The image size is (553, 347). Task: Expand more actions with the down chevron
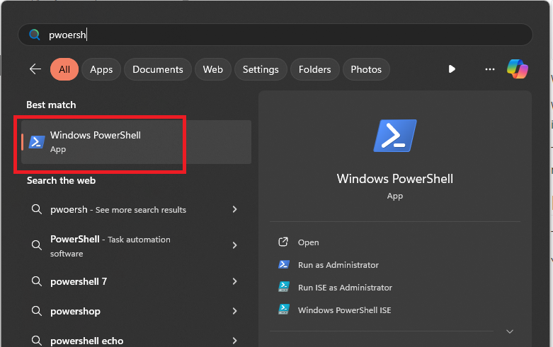[x=510, y=331]
